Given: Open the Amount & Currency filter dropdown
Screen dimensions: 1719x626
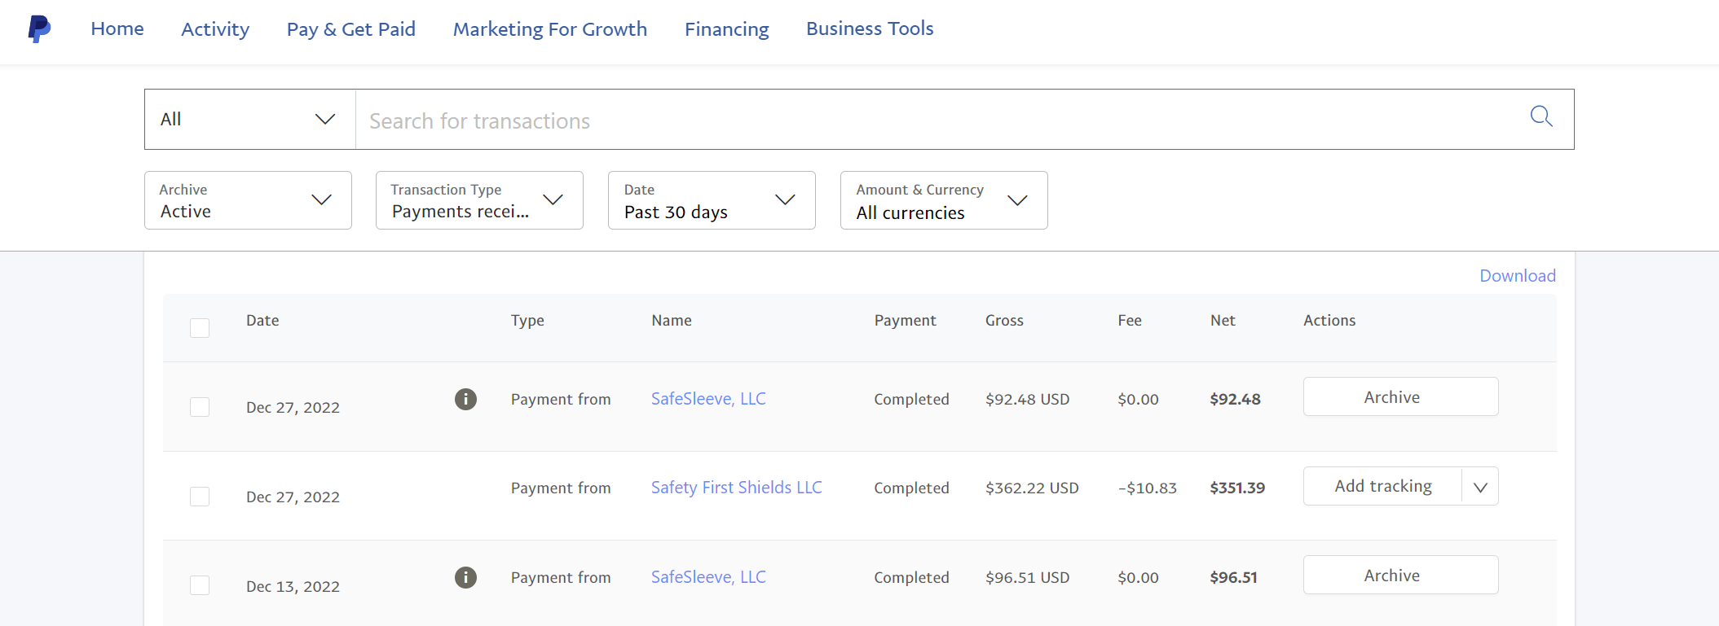Looking at the screenshot, I should [944, 200].
